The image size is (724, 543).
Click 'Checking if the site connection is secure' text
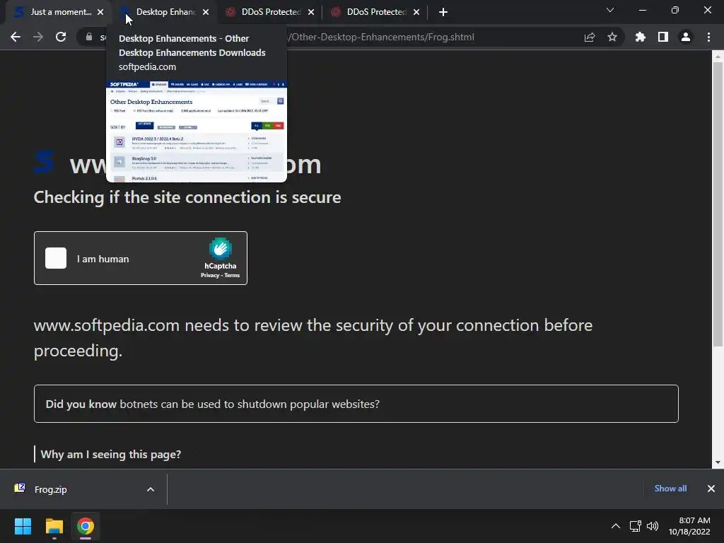point(187,197)
